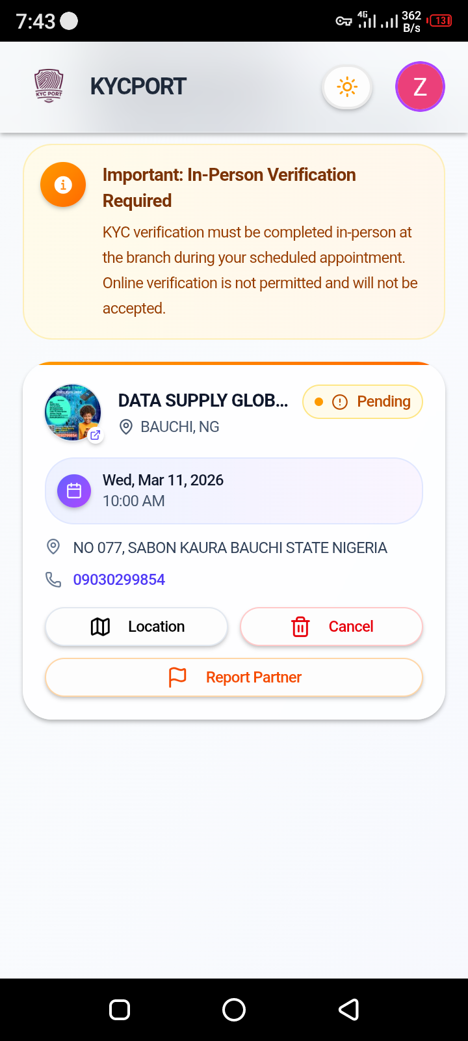Open the Z profile avatar menu
468x1041 pixels.
[x=420, y=87]
